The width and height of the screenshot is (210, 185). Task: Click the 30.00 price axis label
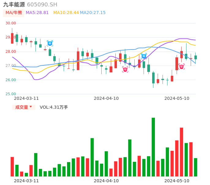(x=11, y=23)
